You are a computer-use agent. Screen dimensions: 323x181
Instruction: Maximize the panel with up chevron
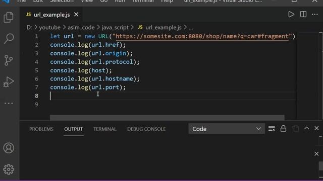306,128
